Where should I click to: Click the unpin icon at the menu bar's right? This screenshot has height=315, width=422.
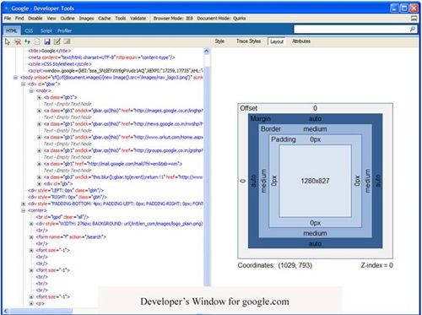tap(414, 19)
